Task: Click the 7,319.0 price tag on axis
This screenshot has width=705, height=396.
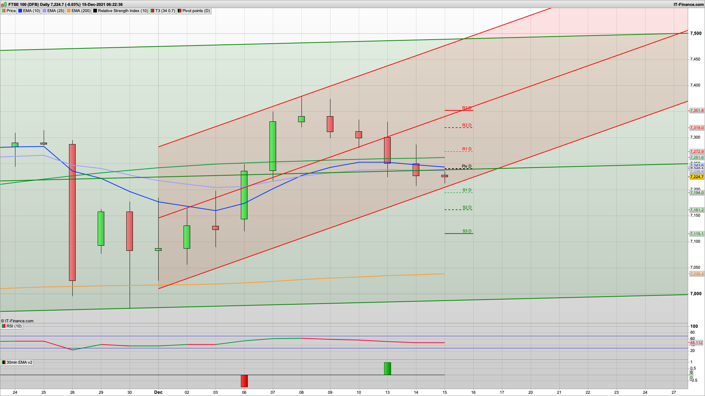Action: coord(697,128)
